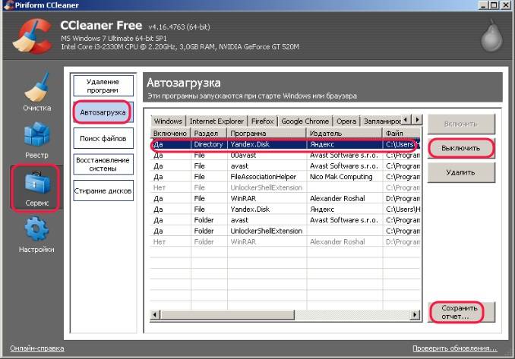Select the Yandex.Disk Directory row
515x359 pixels.
[285, 143]
